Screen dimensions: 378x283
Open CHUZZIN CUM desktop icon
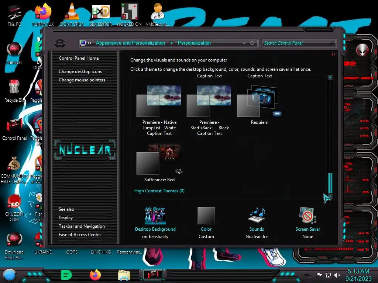14,208
